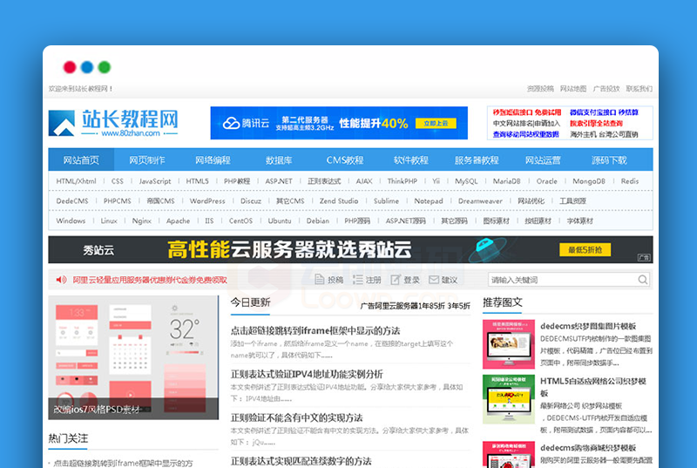Open the Dreamweaver subcategory link
The width and height of the screenshot is (697, 468).
[x=480, y=201]
